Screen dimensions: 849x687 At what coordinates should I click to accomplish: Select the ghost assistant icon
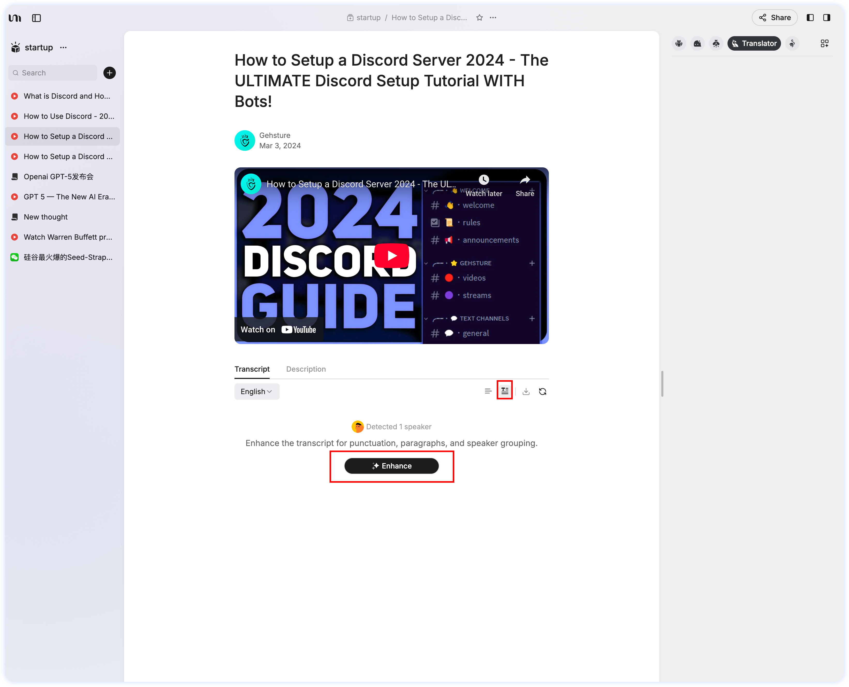[697, 44]
